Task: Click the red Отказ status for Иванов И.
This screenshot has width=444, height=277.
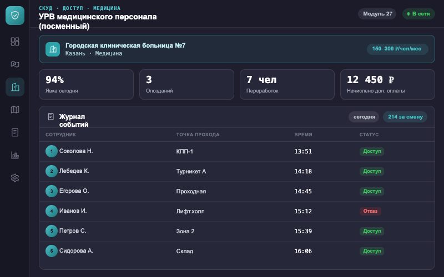Action: 370,211
